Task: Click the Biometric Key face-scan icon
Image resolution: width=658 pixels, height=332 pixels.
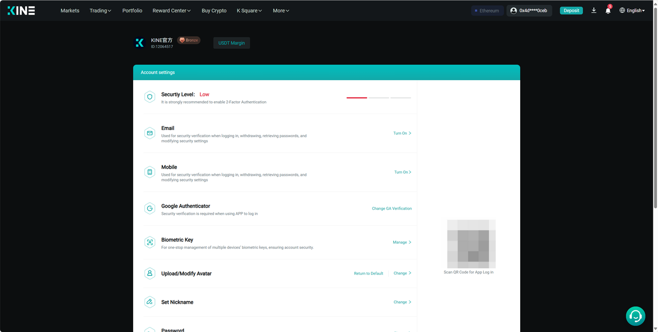Action: pos(150,243)
